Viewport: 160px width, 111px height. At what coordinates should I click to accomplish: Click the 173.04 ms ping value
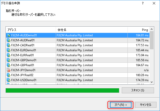[142, 55]
